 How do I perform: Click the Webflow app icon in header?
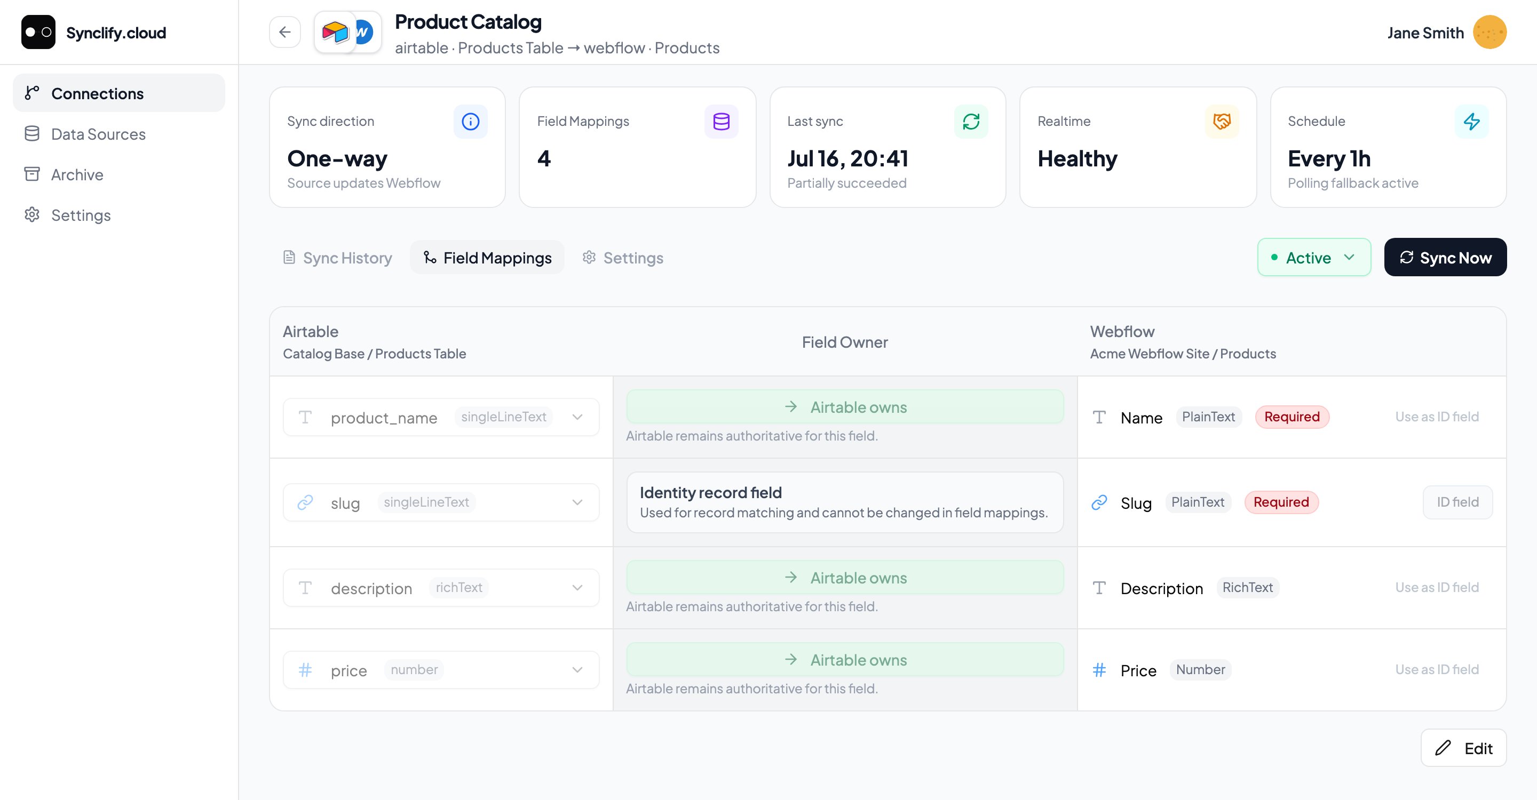click(x=364, y=32)
